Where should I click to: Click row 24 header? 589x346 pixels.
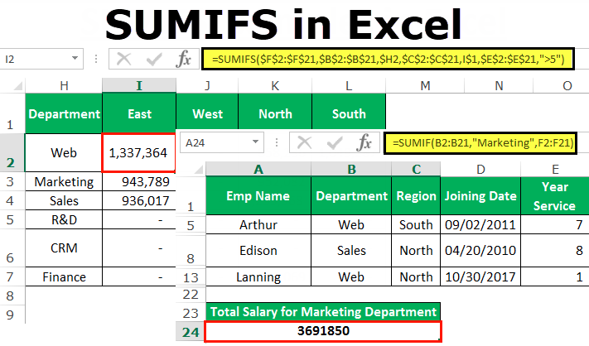(x=191, y=332)
